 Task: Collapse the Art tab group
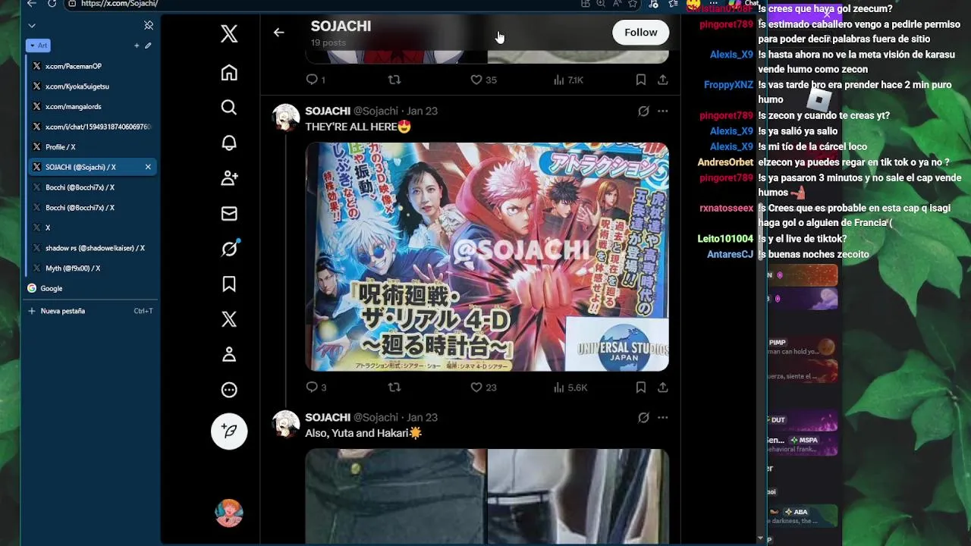39,45
